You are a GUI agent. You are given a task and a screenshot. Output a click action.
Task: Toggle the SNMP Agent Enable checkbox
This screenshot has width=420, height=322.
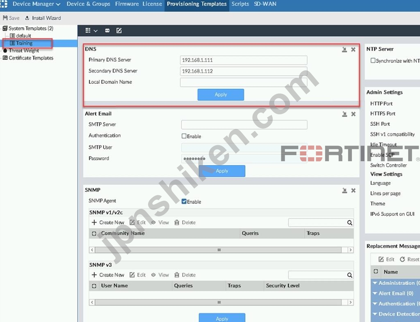pos(184,201)
